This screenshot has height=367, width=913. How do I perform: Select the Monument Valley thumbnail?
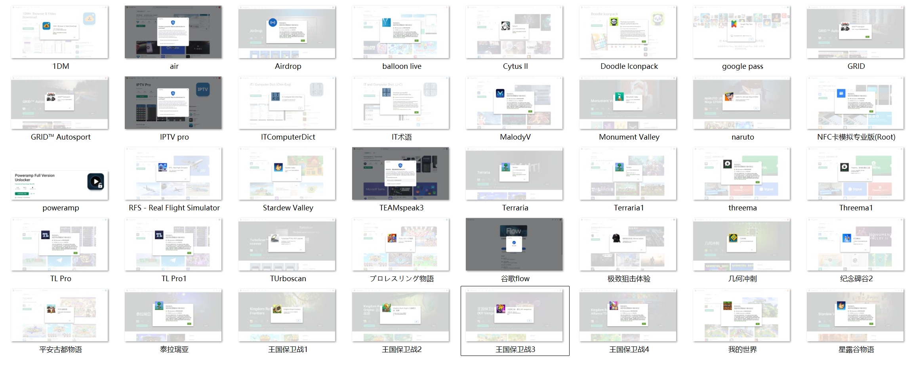pos(628,103)
